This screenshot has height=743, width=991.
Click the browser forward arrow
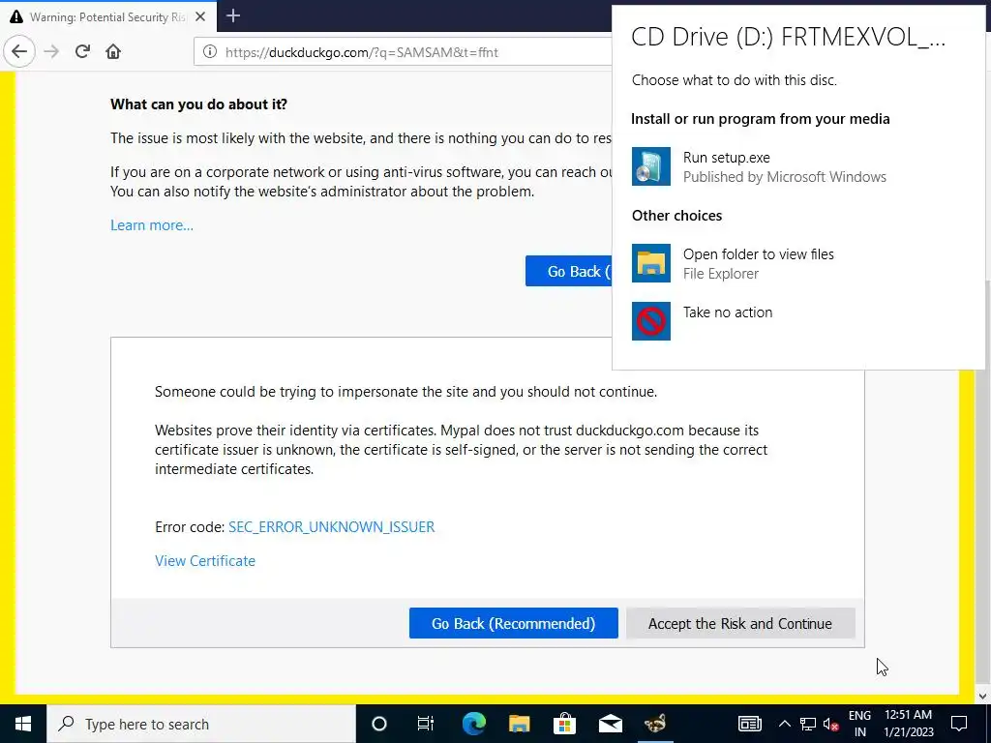click(51, 52)
